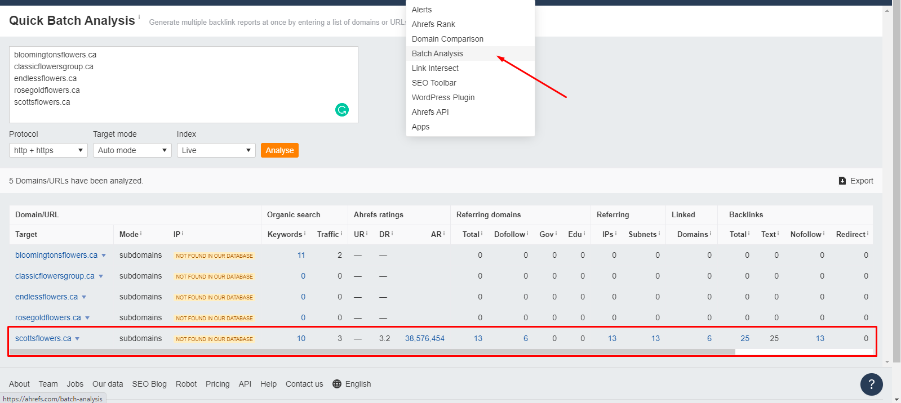901x403 pixels.
Task: Select WordPress Plugin menu item
Action: [471, 97]
